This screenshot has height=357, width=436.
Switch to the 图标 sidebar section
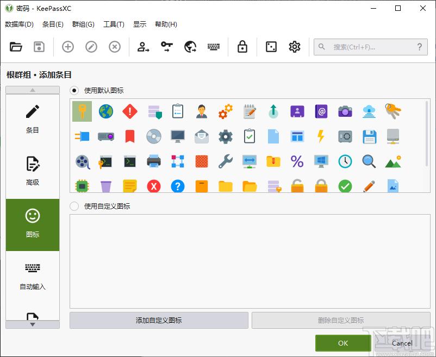[x=33, y=225]
